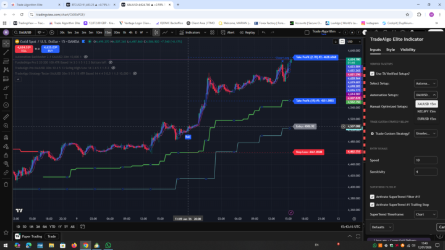The height and width of the screenshot is (250, 445).
Task: Open the Indicators button
Action: [190, 33]
